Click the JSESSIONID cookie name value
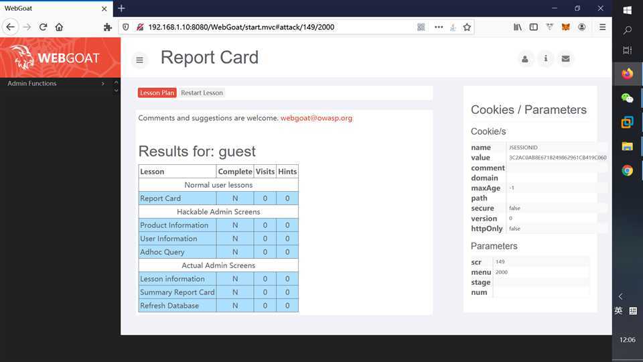 tap(523, 147)
